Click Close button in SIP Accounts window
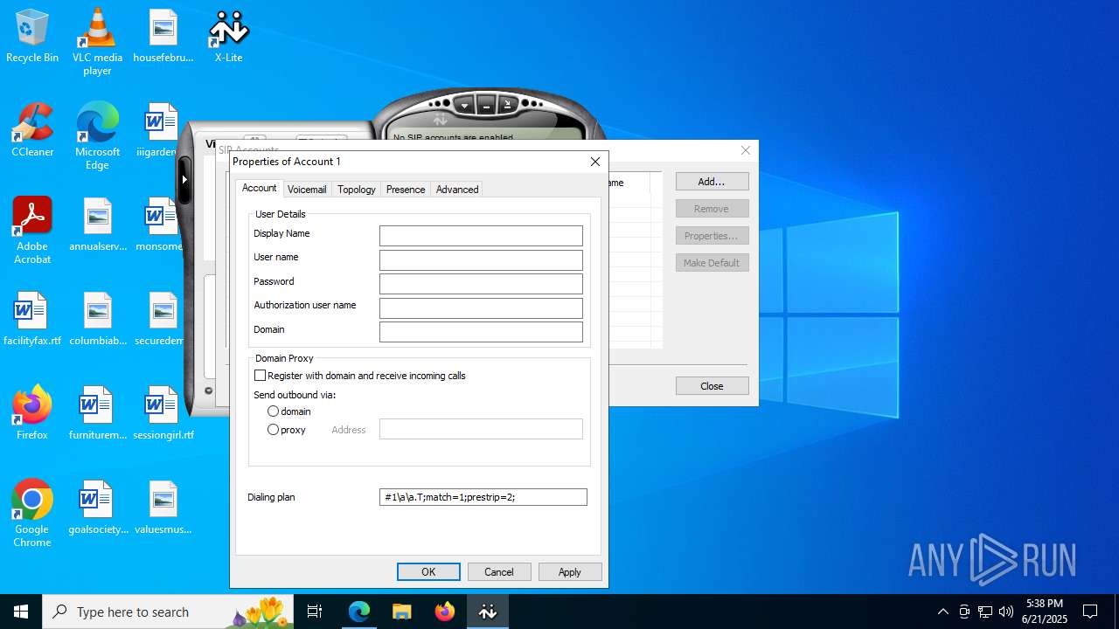 point(712,386)
